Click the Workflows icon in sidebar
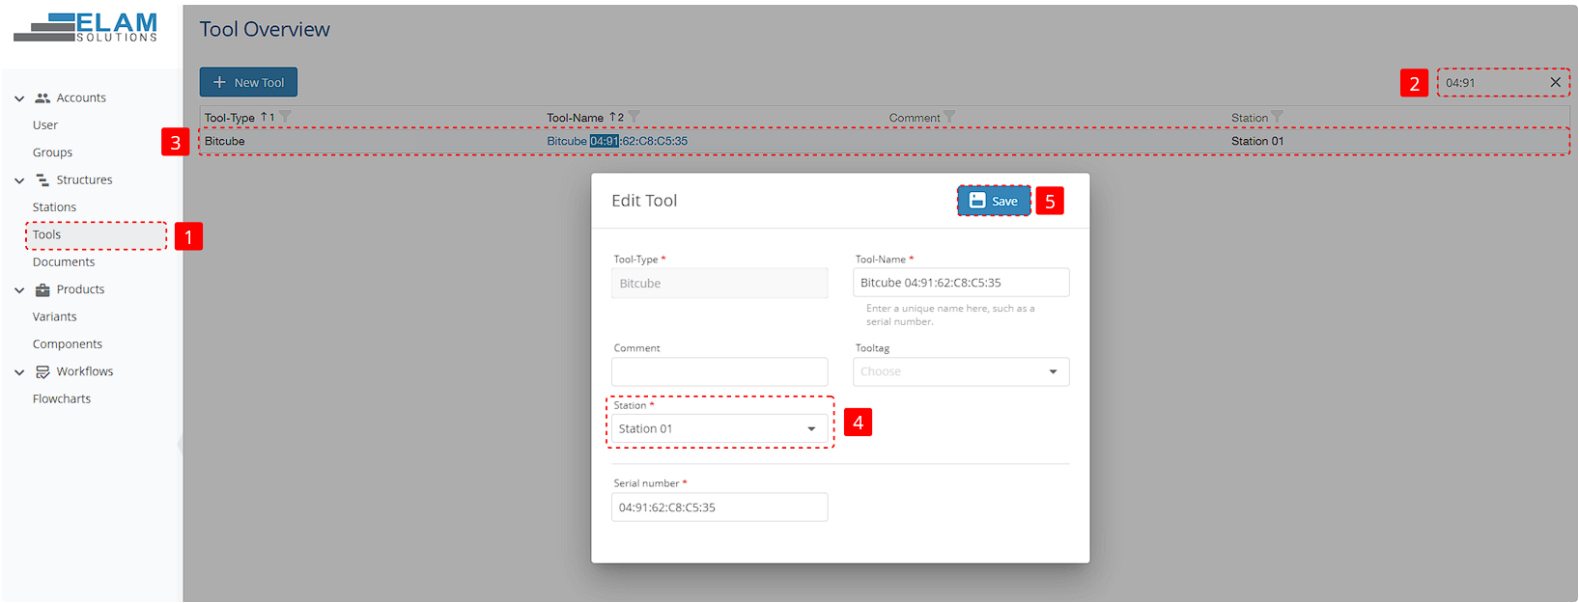 point(42,371)
